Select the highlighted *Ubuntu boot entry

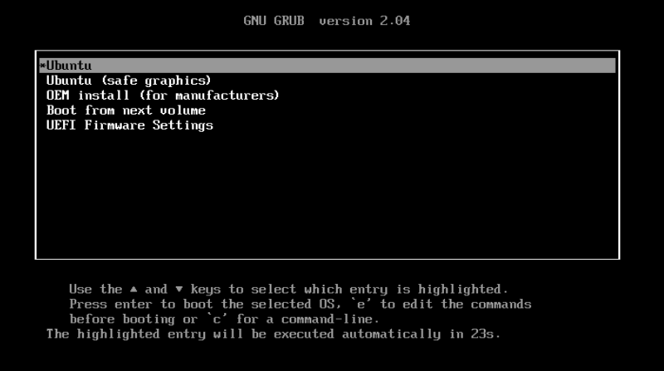coord(327,66)
